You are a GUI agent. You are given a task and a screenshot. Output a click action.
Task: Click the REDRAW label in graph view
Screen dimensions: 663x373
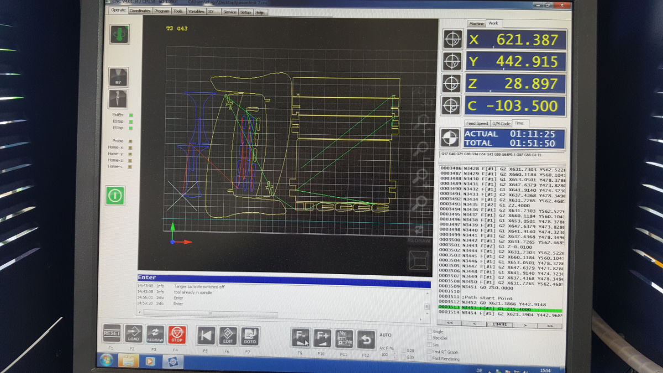coord(419,241)
